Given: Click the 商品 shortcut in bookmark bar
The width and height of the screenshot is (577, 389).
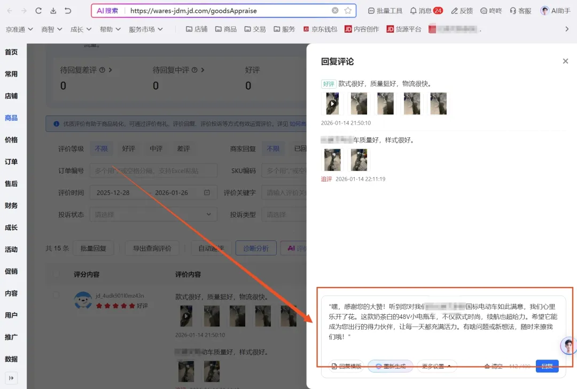Looking at the screenshot, I should point(225,29).
